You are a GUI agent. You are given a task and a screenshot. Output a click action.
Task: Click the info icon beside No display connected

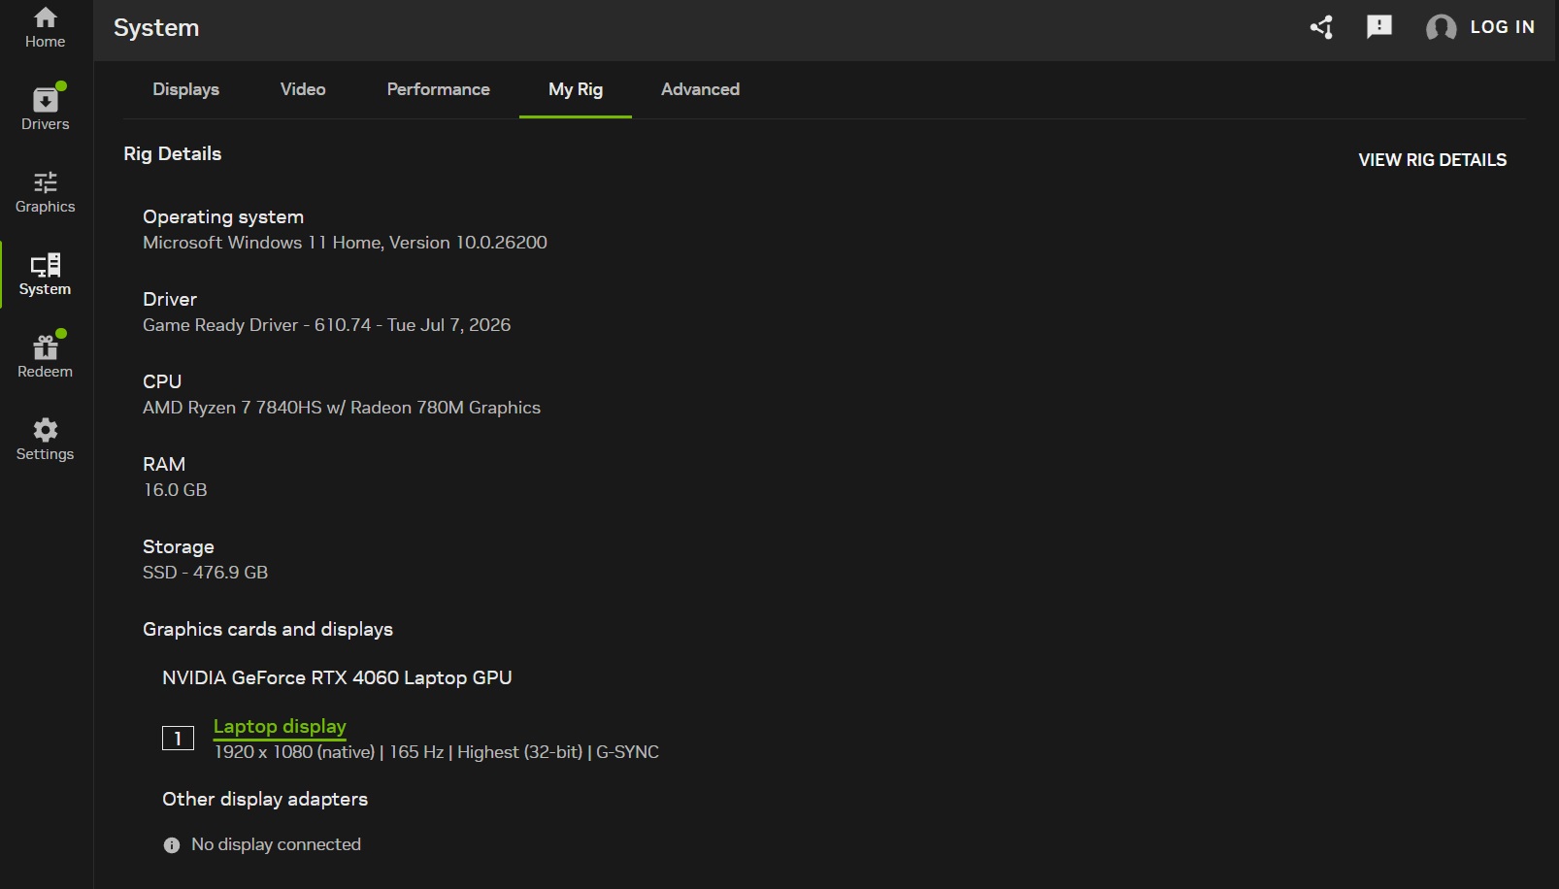coord(172,845)
